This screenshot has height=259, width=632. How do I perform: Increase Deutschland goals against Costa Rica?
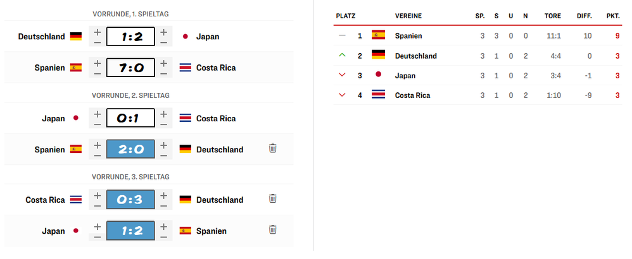[164, 194]
